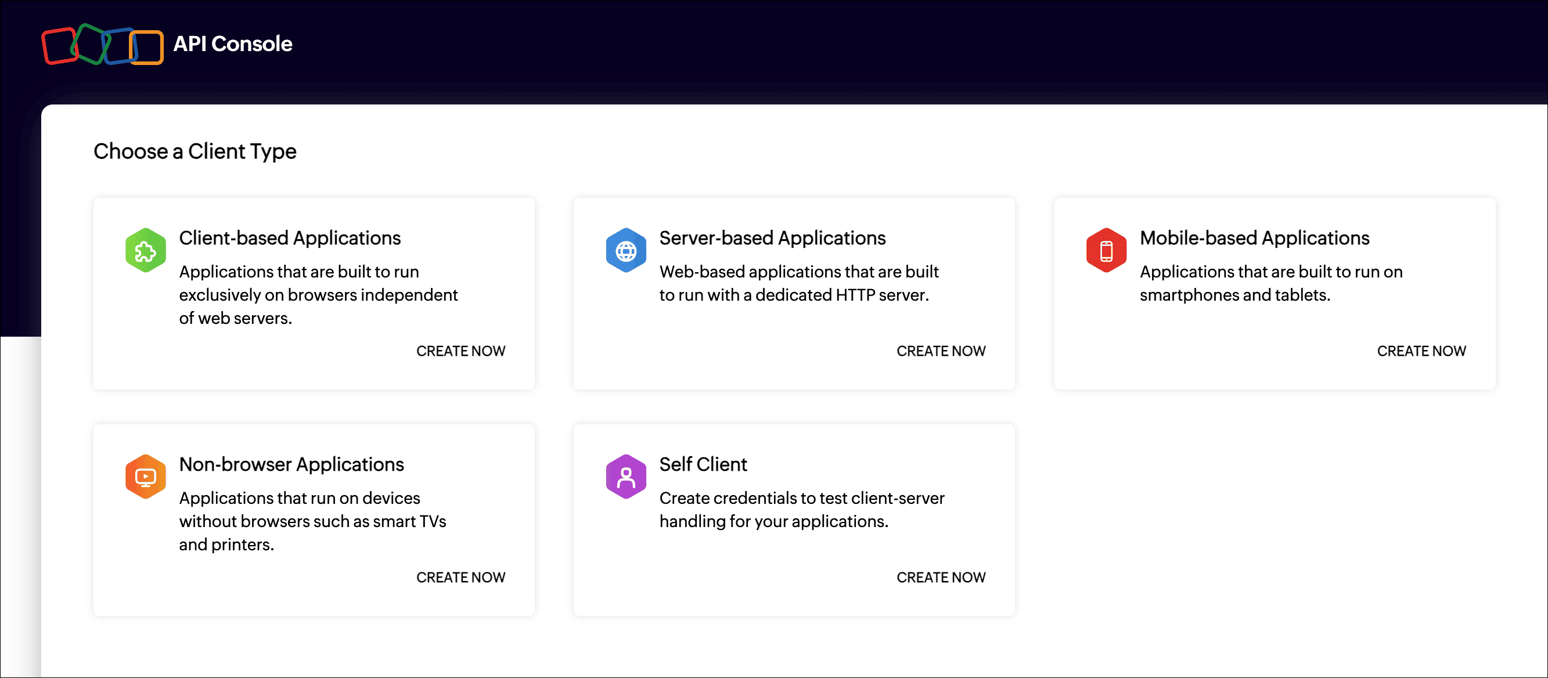The height and width of the screenshot is (678, 1548).
Task: Click the Choose a Client Type heading
Action: 195,152
